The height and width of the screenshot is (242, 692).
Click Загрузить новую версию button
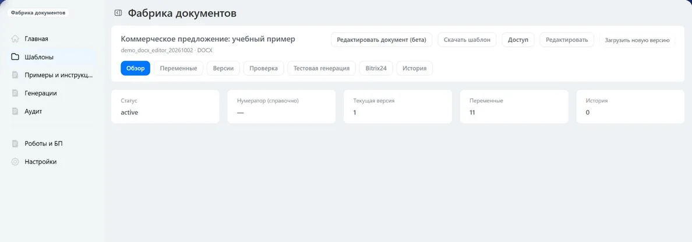[x=637, y=40]
